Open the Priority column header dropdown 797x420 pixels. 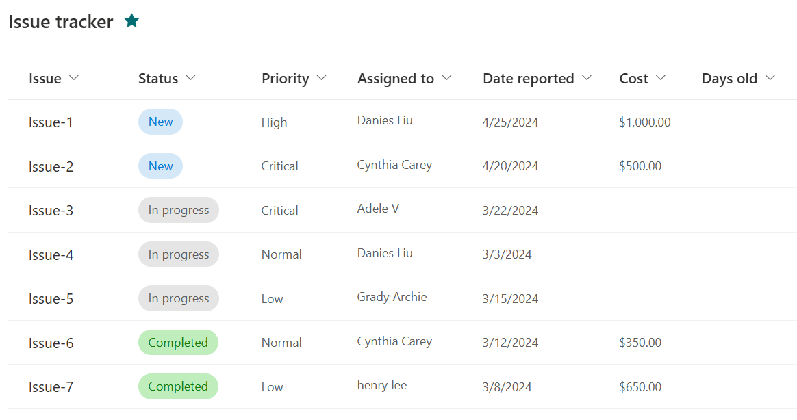pos(321,78)
